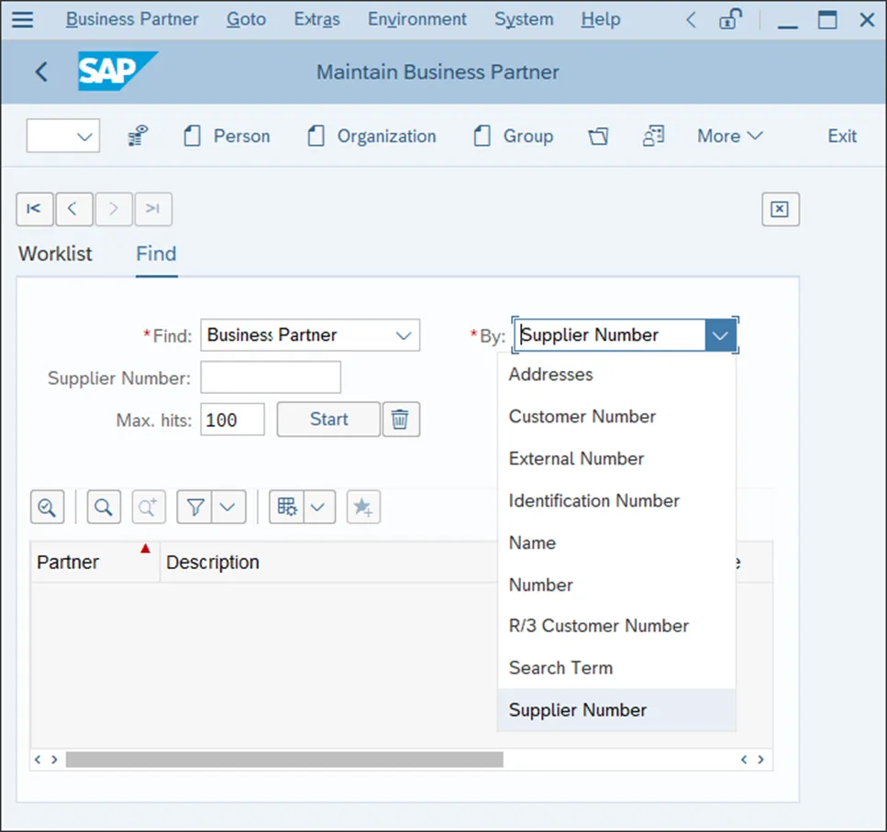This screenshot has width=887, height=832.
Task: Select Customer Number from the By list
Action: [616, 417]
